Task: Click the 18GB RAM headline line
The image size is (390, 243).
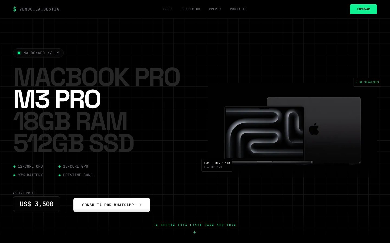Action: pos(70,121)
